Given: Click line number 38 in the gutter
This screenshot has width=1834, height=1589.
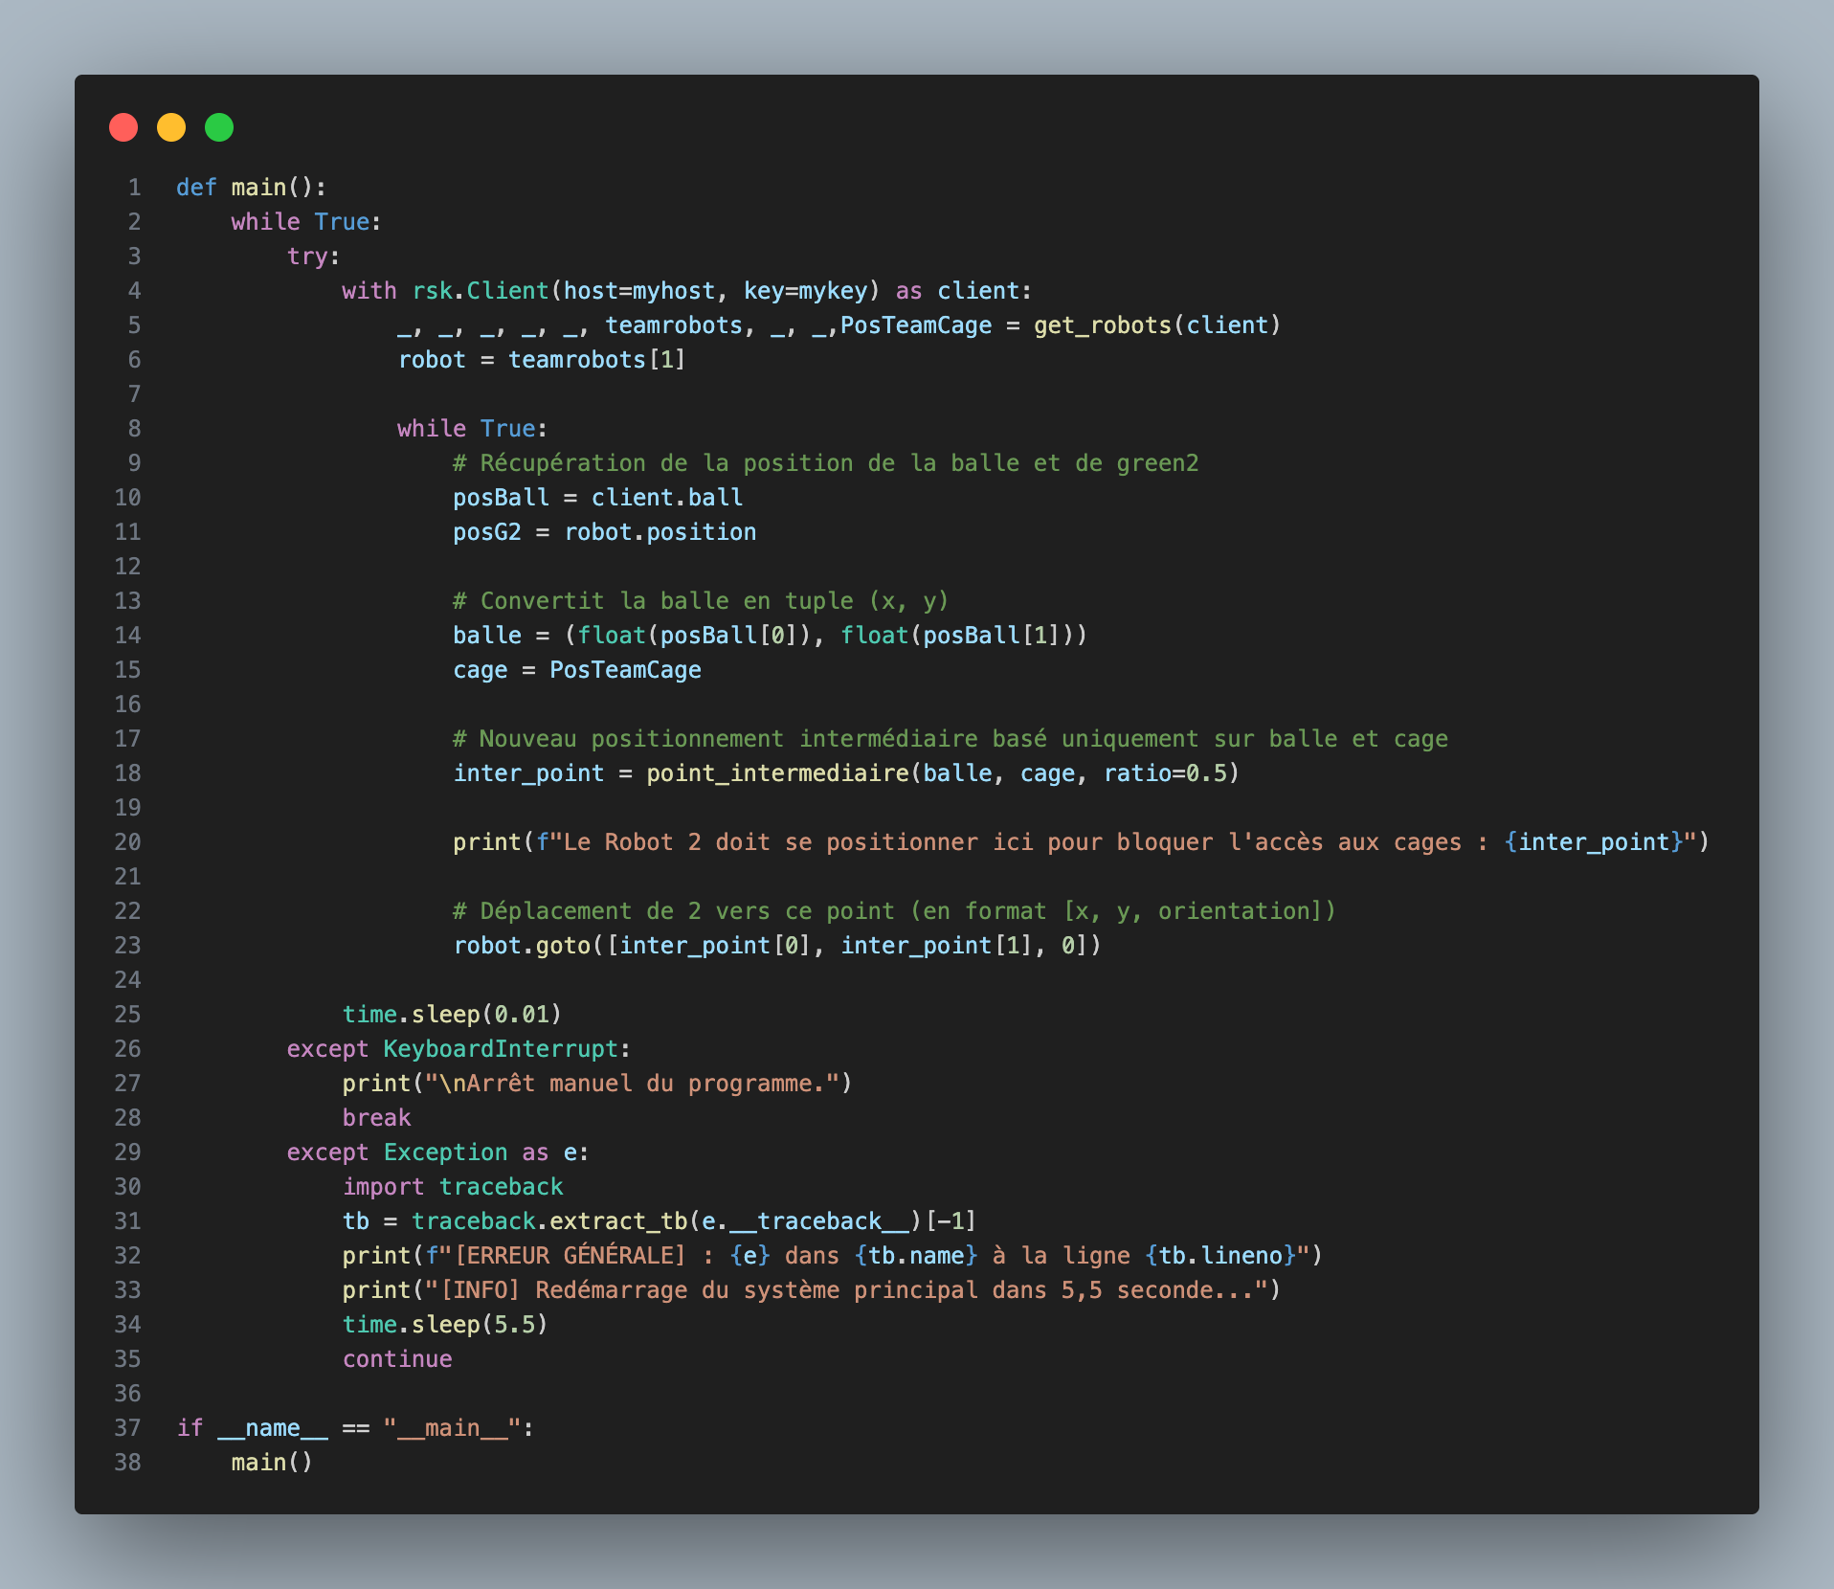Looking at the screenshot, I should pyautogui.click(x=128, y=1463).
